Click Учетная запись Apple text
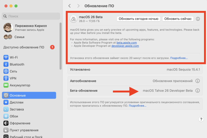Image resolution: width=207 pixels, height=138 pixels. click(30, 30)
